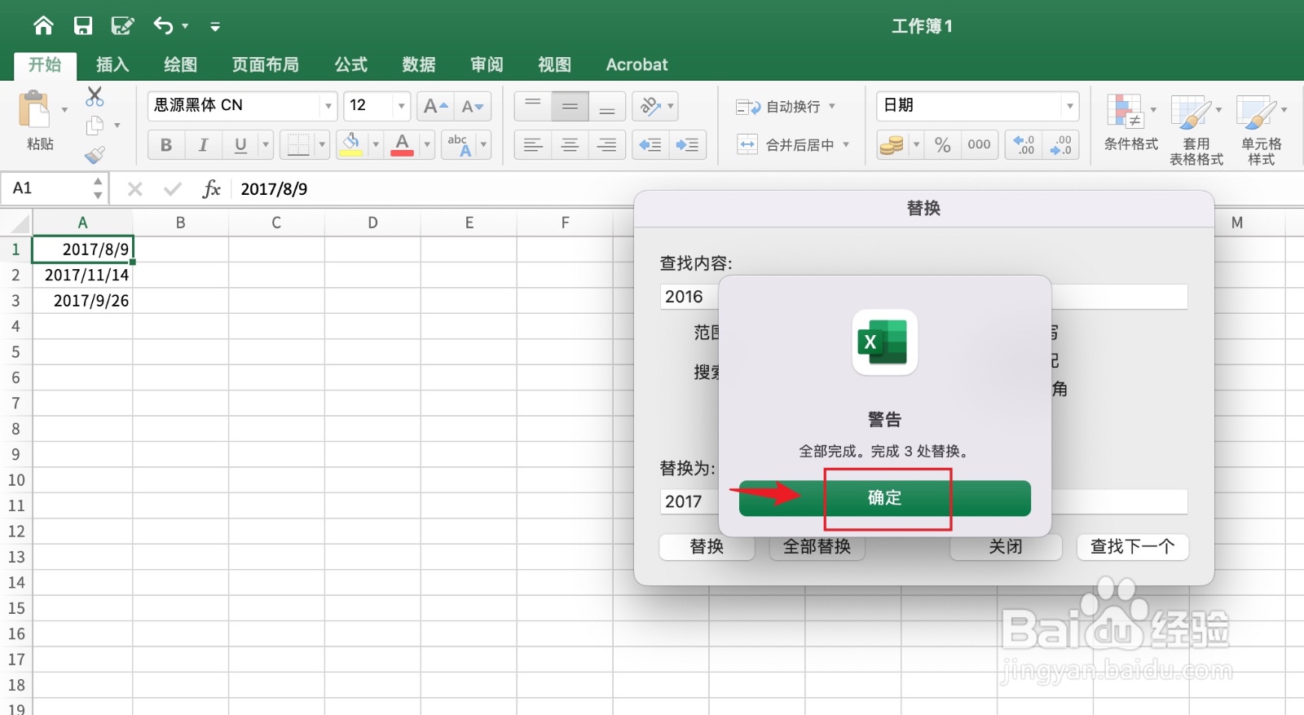Undo the last action
Image resolution: width=1304 pixels, height=715 pixels.
(163, 26)
